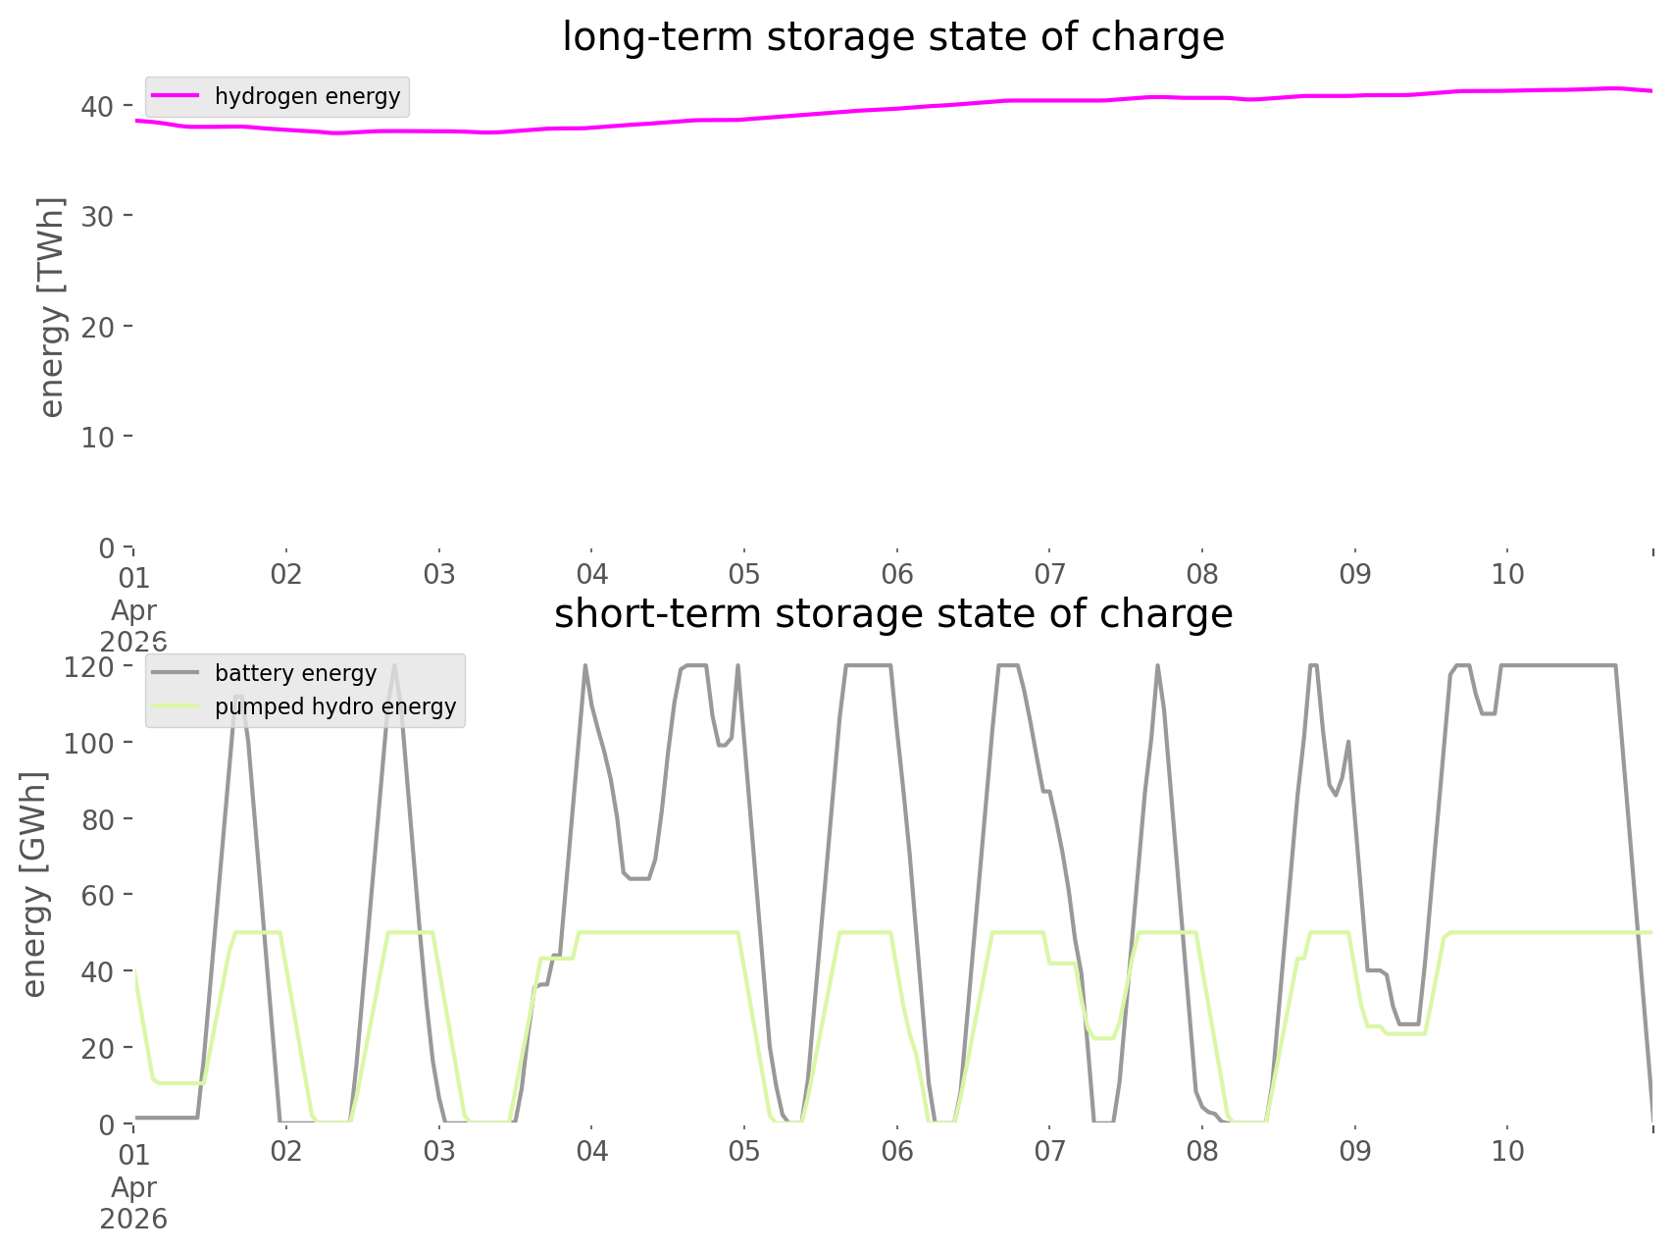Click the pumped hydro energy legend label
The image size is (1673, 1253).
[x=335, y=706]
